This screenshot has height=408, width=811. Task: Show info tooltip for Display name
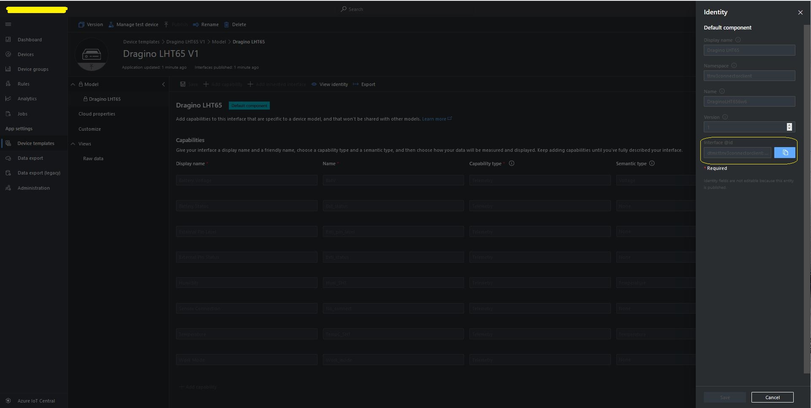[x=738, y=40]
